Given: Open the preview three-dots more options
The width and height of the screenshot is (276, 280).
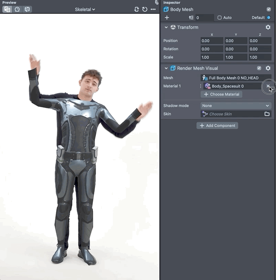Looking at the screenshot, I should [x=153, y=9].
